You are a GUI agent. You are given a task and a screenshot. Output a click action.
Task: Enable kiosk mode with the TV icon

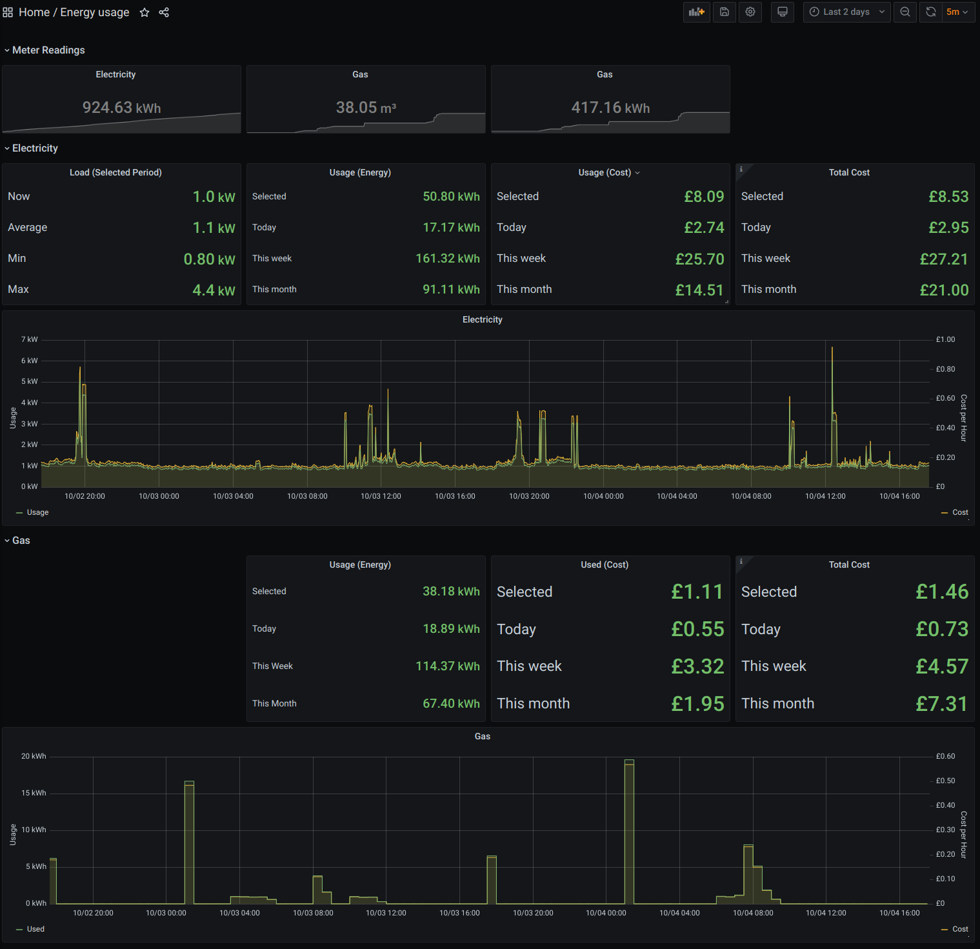[782, 12]
